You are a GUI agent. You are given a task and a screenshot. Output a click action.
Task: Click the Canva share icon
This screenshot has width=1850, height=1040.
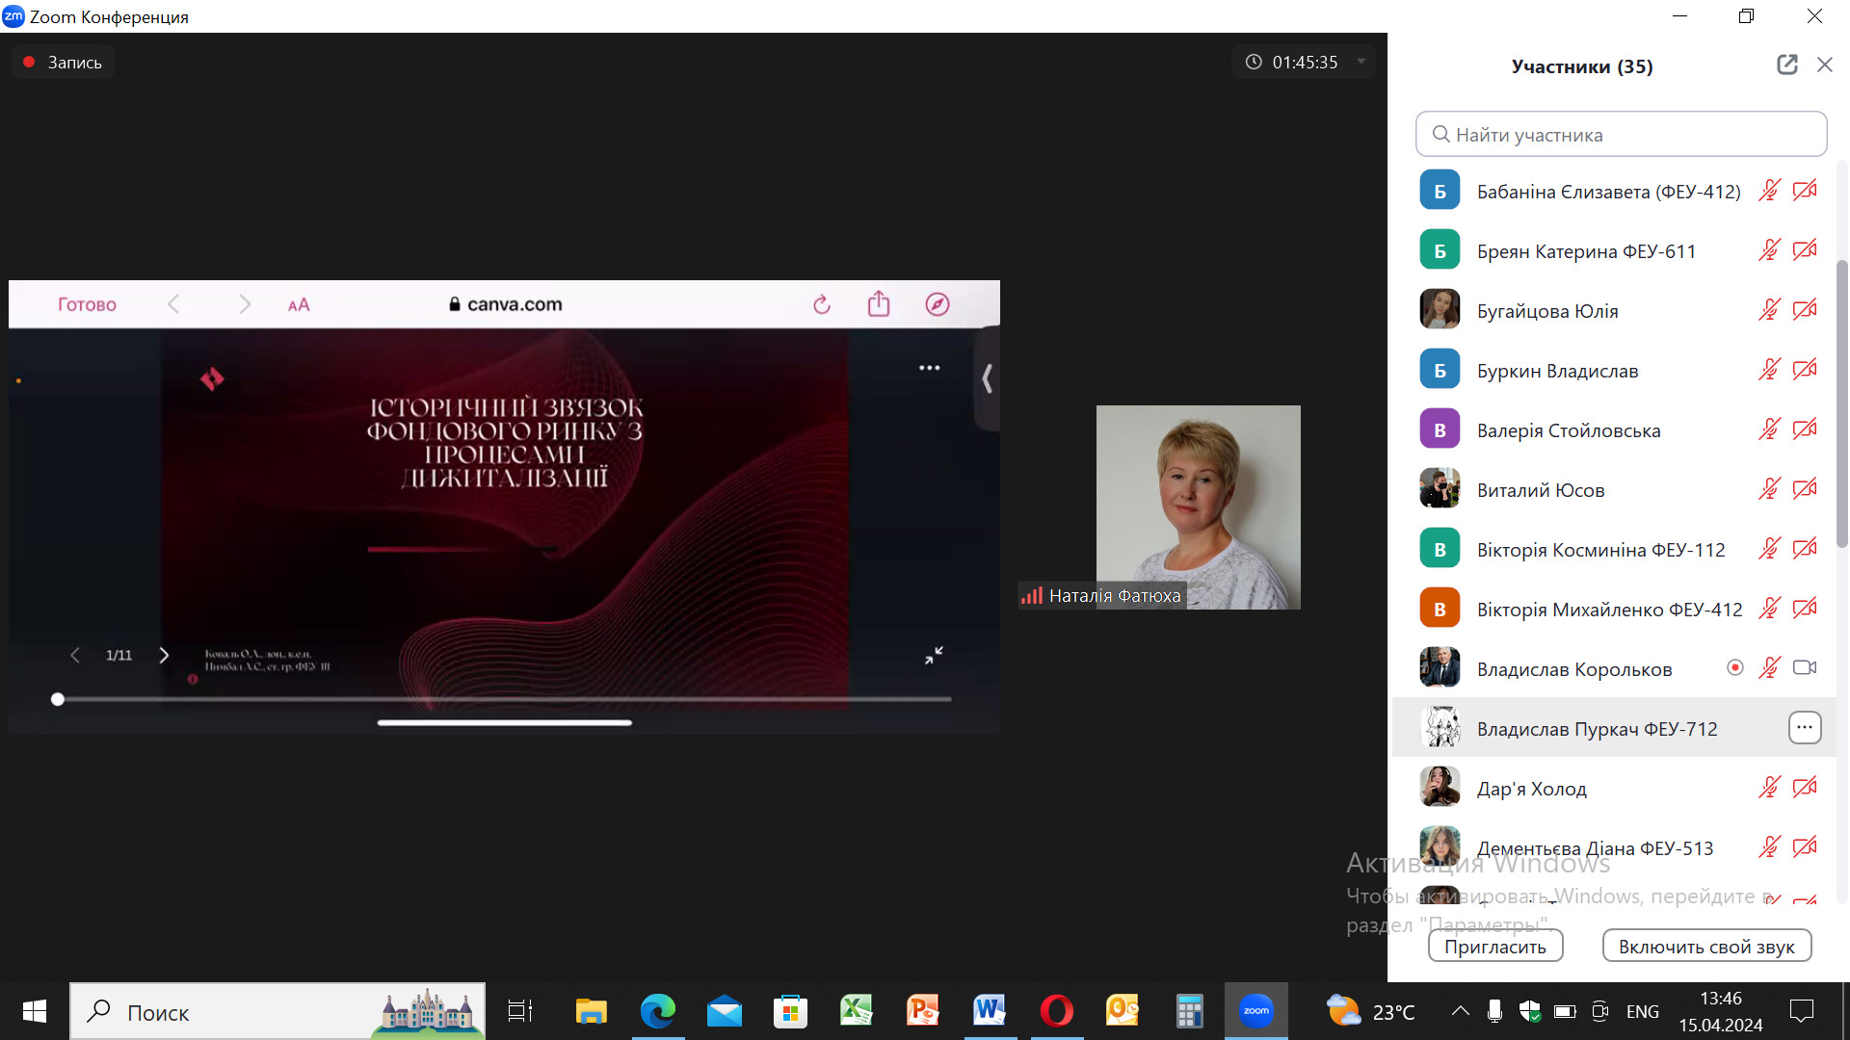coord(878,304)
